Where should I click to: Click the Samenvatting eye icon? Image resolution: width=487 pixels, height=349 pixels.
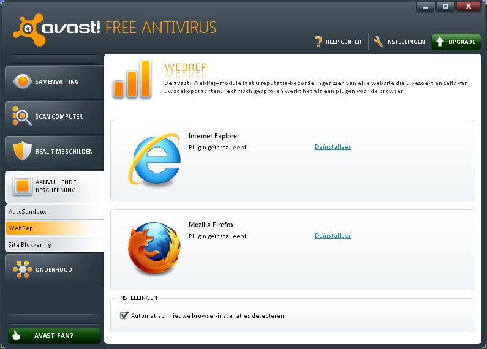coord(23,81)
